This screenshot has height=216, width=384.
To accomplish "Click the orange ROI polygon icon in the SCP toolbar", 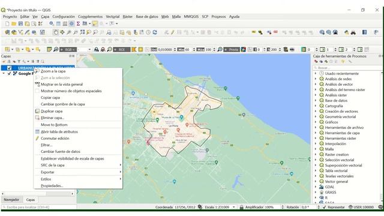I will [134, 49].
